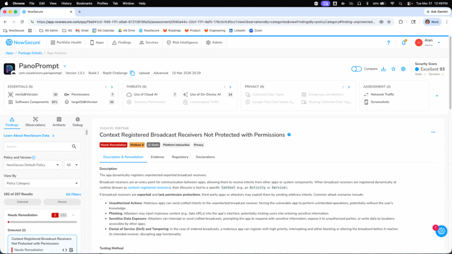Select the Context Registered Broadcast Receivers finding card

(x=42, y=244)
